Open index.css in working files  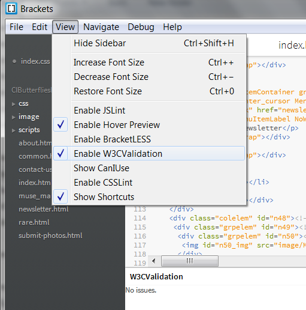35,61
